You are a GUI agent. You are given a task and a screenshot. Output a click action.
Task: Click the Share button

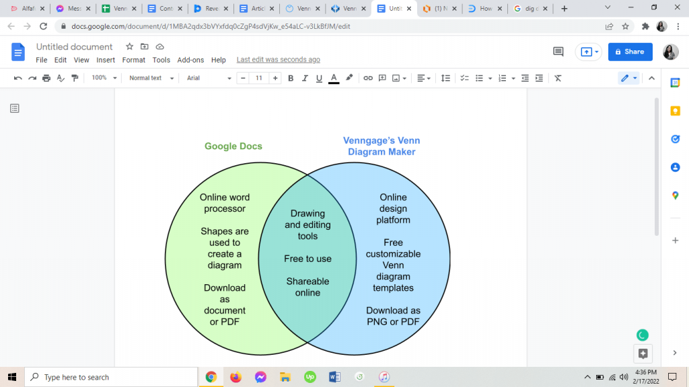click(x=630, y=51)
